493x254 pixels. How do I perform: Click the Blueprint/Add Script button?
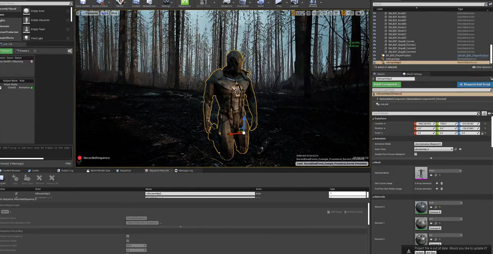[475, 84]
